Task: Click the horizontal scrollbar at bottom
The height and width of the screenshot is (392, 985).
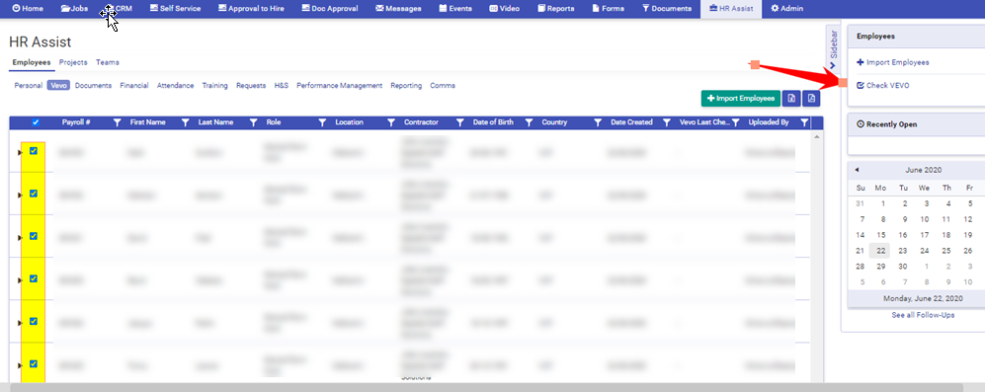Action: pos(486,388)
